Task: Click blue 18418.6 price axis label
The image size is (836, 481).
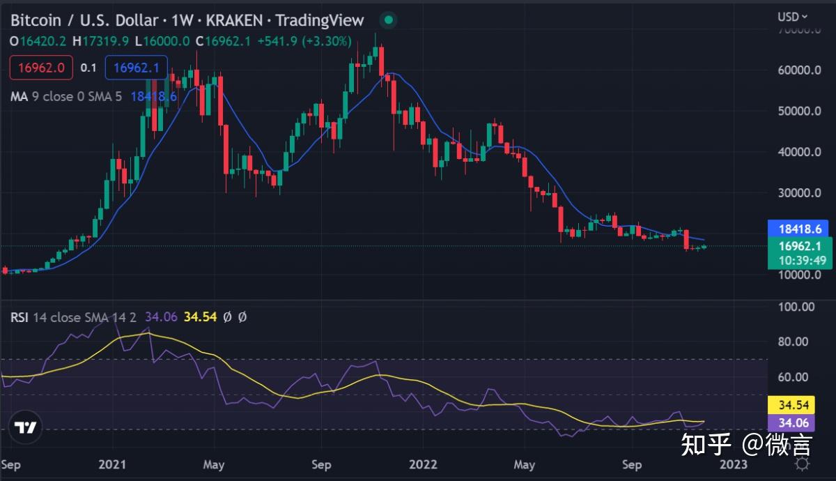Action: click(798, 228)
